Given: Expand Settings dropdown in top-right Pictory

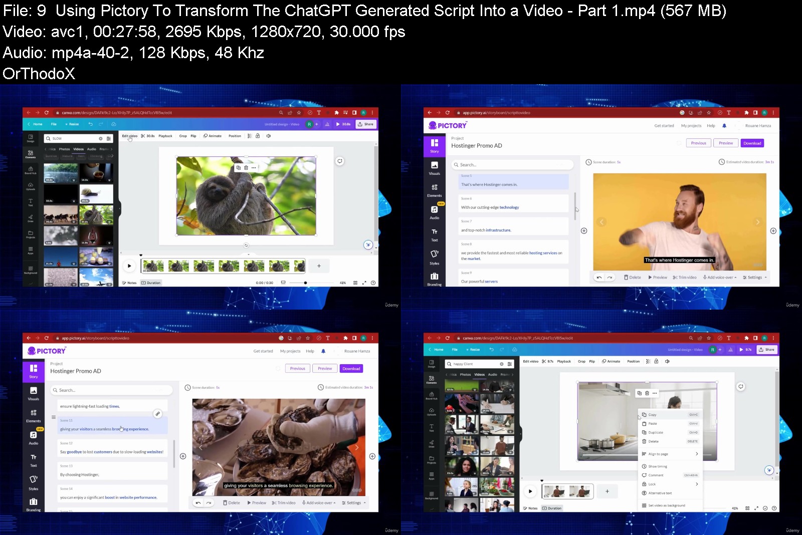Looking at the screenshot, I should pyautogui.click(x=755, y=277).
